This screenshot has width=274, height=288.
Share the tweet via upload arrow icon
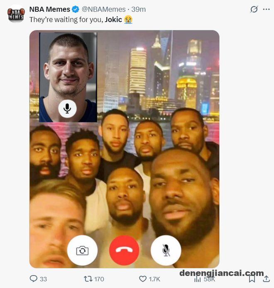click(x=266, y=278)
